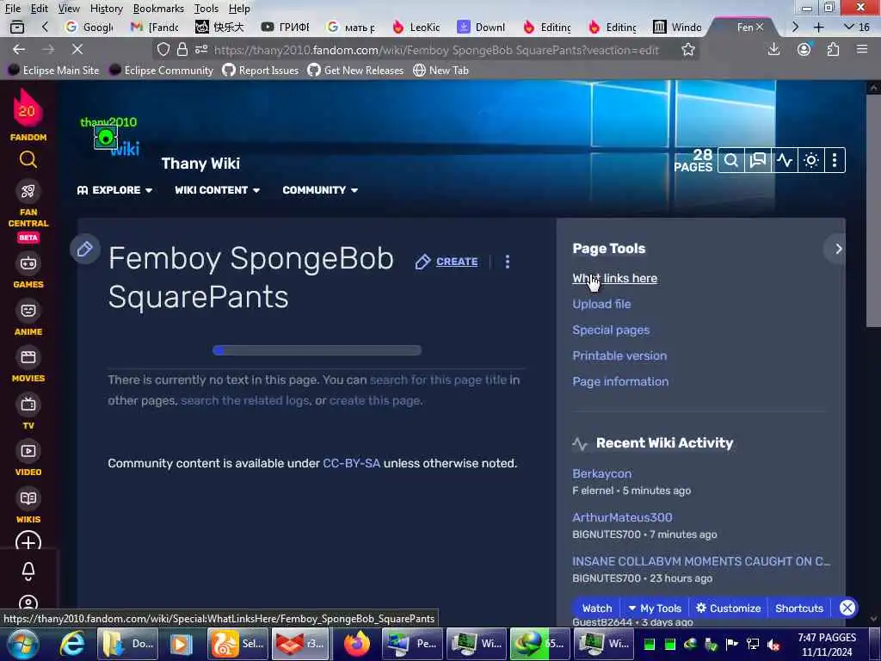
Task: Open What links here
Action: pyautogui.click(x=614, y=278)
